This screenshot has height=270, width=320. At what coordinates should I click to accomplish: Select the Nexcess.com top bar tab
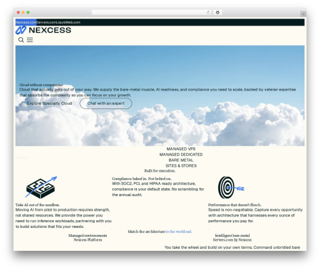(x=26, y=22)
